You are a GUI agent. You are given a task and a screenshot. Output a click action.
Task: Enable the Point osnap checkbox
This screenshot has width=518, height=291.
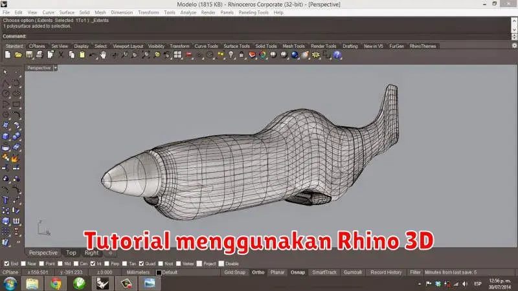pos(41,264)
